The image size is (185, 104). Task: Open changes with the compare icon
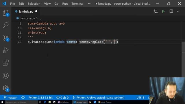coord(156,11)
